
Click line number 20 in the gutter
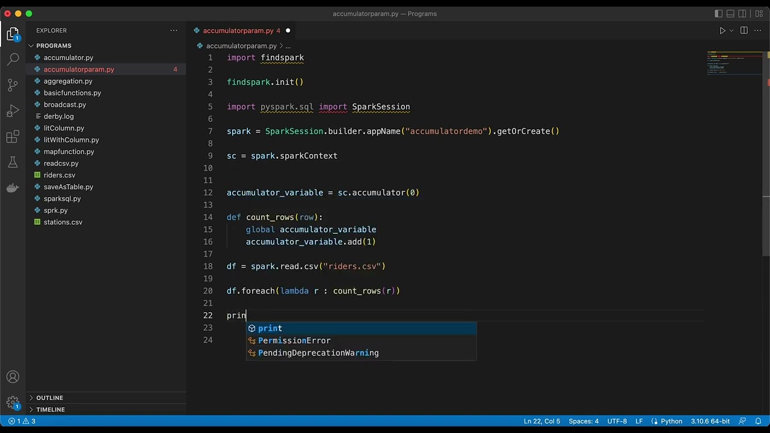(208, 291)
